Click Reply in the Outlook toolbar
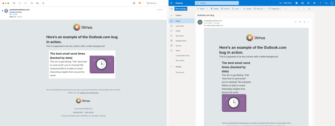 (x=201, y=9)
